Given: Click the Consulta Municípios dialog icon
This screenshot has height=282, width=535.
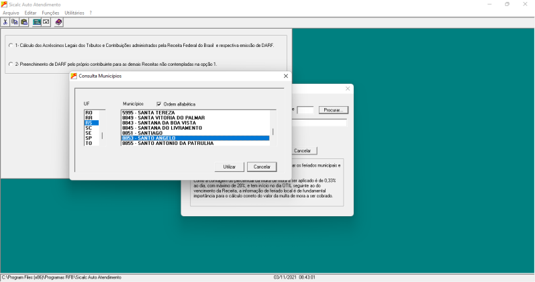Looking at the screenshot, I should 75,77.
